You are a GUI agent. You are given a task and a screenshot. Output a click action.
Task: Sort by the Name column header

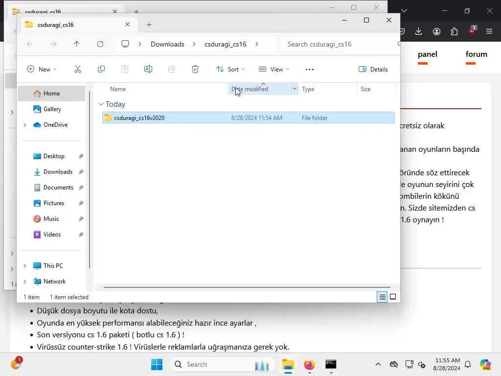pyautogui.click(x=117, y=89)
